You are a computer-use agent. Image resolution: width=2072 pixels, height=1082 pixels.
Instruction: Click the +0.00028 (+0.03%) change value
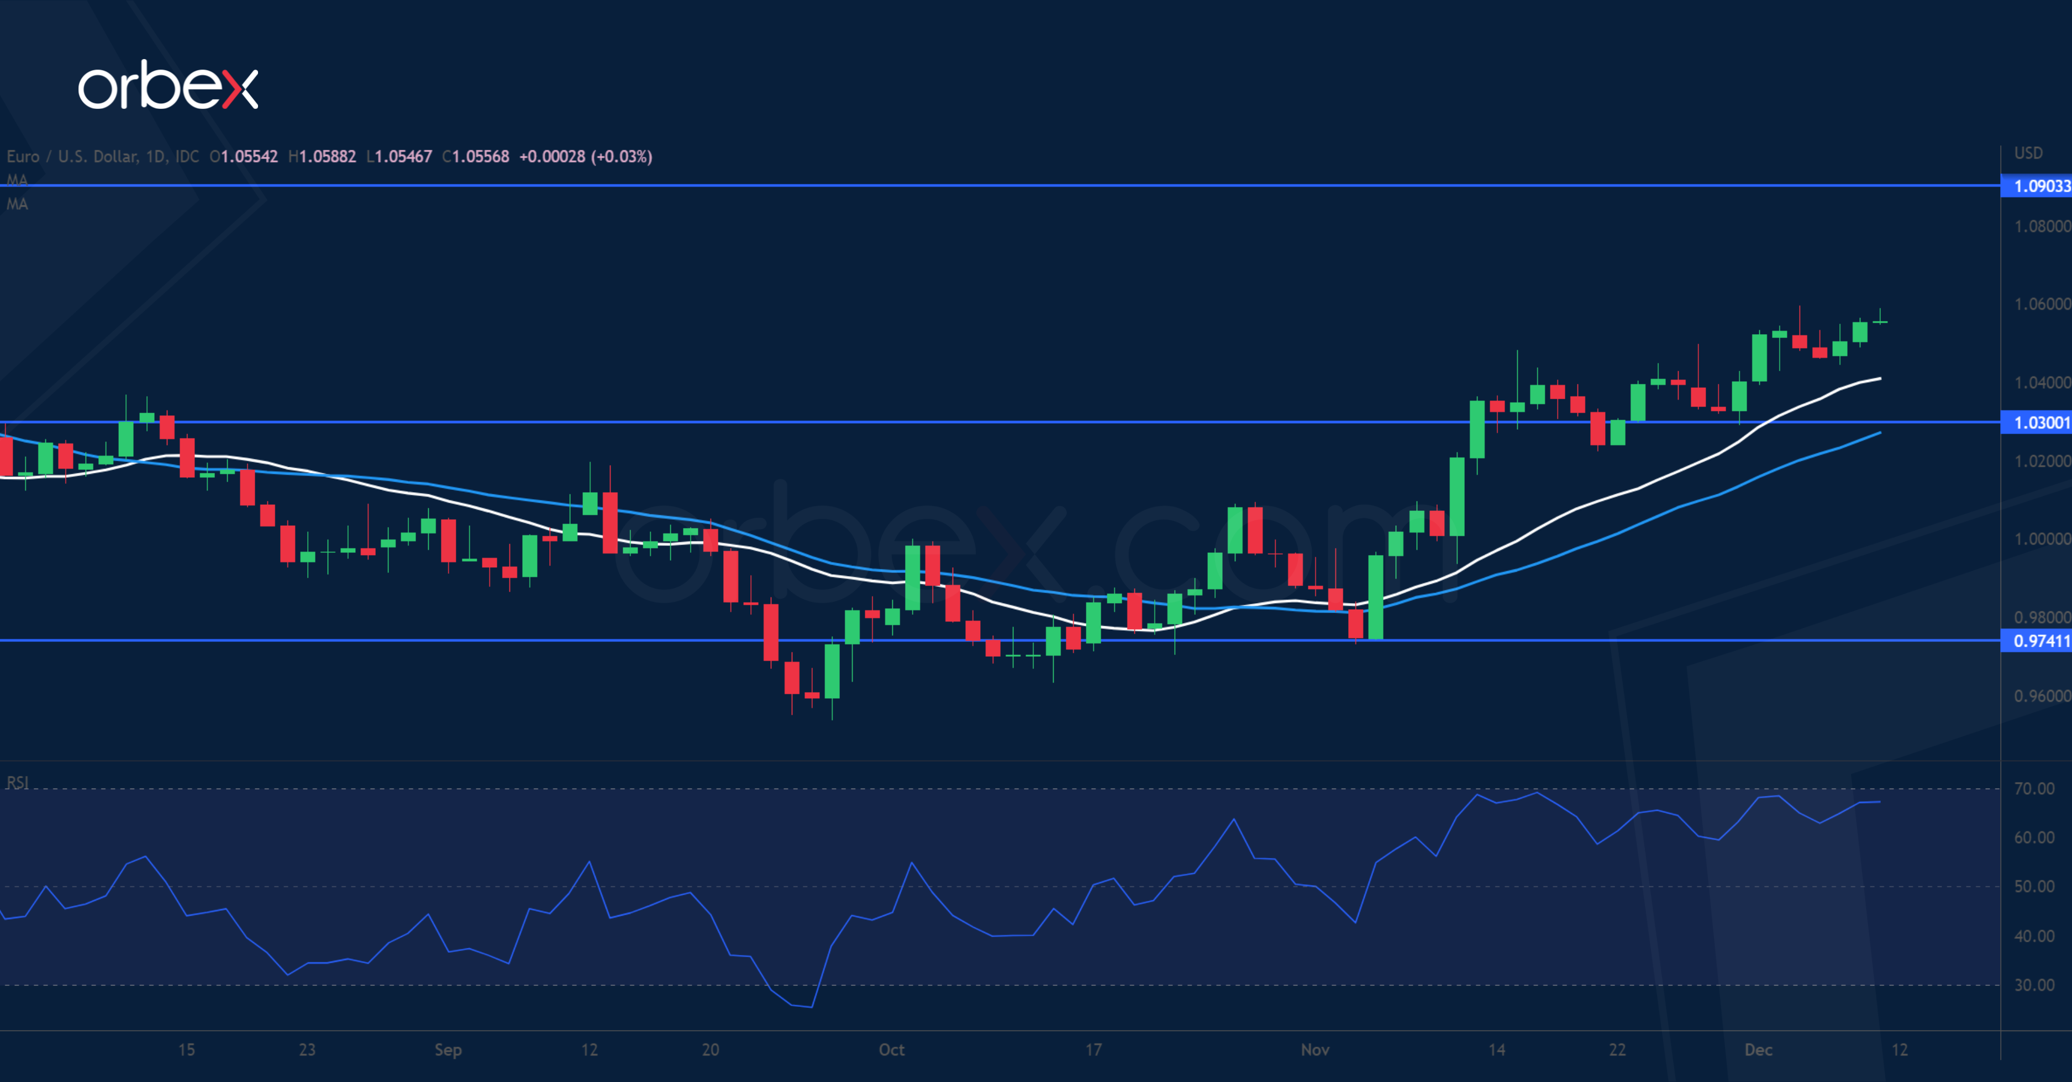[x=586, y=157]
